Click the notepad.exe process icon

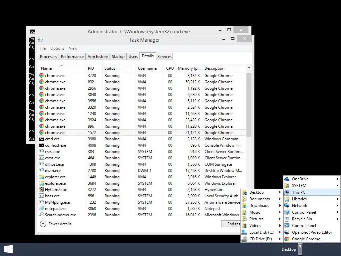pos(42,209)
